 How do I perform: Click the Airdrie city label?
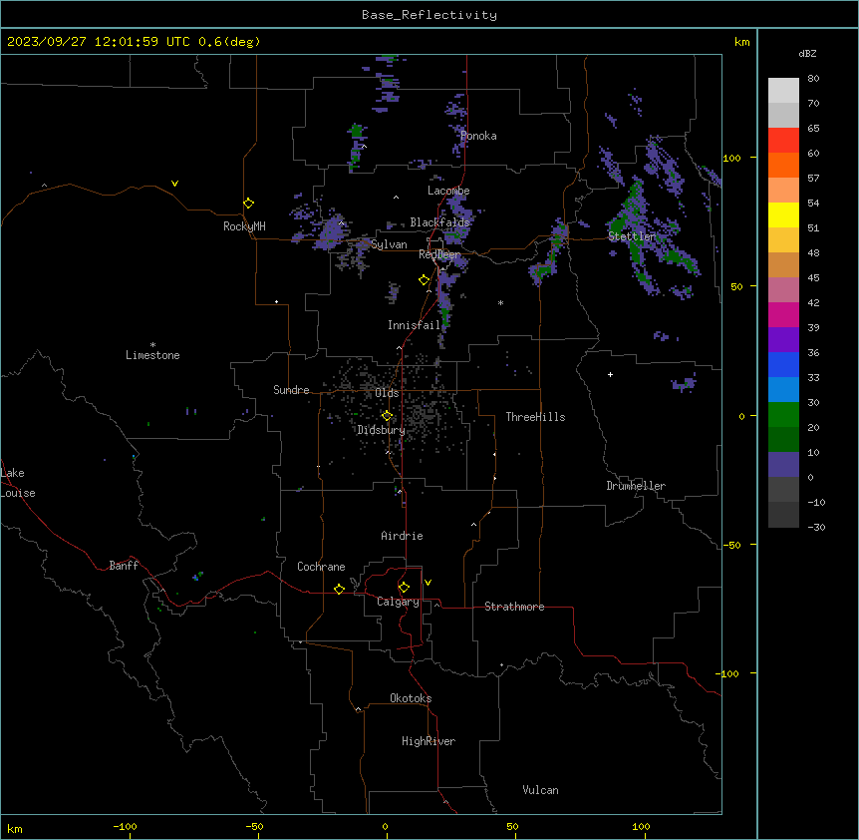(402, 536)
